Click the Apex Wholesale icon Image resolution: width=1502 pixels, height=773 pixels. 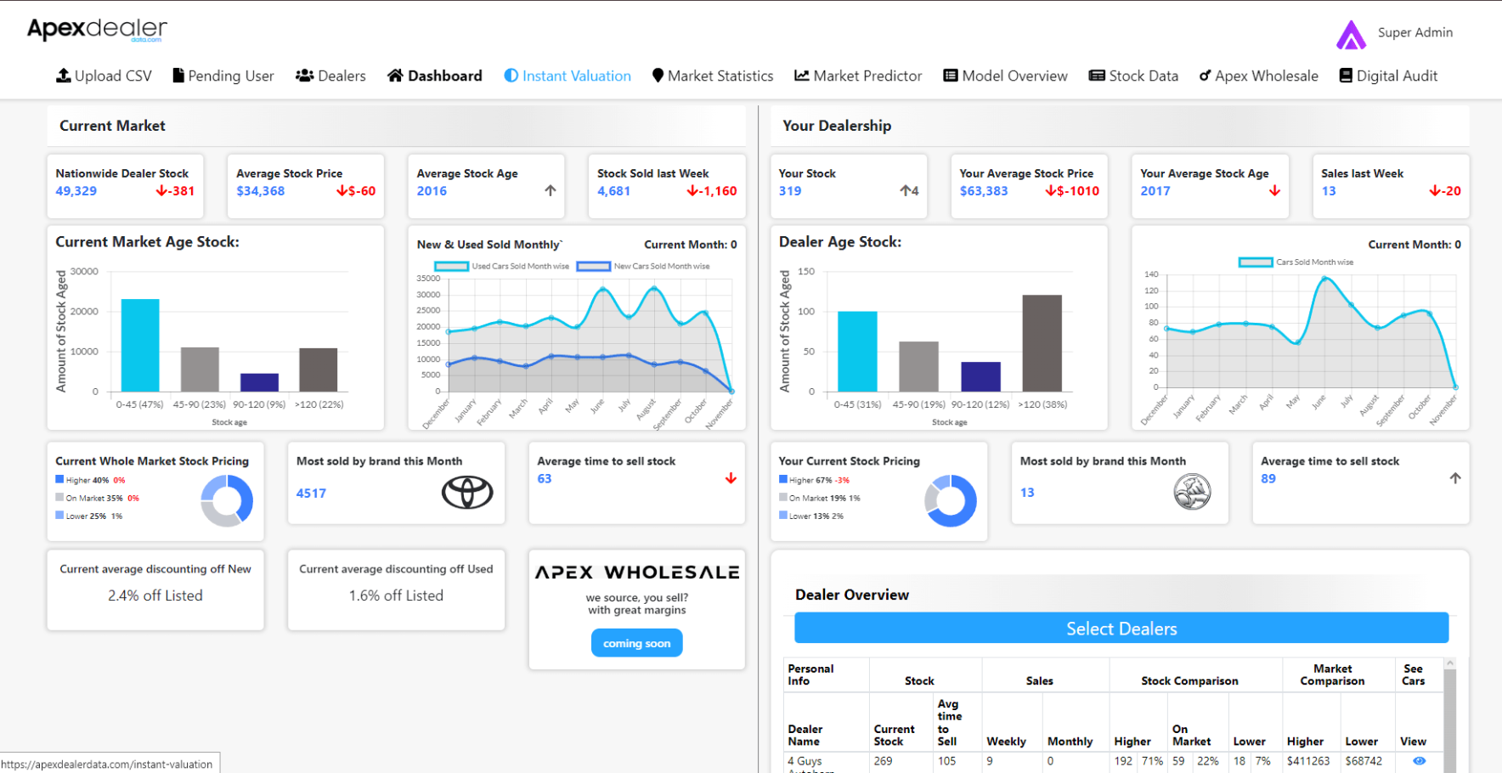tap(1206, 76)
